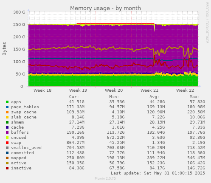Click the 'inactive' legend label

(21, 168)
